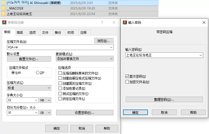Click 取消 in the 带密码压缩 dialog
209x134 pixels.
[82, 128]
